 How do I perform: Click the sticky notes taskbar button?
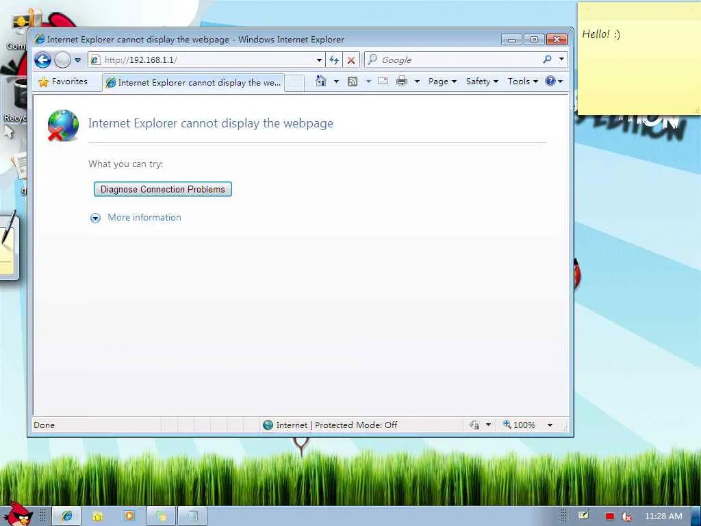(192, 516)
